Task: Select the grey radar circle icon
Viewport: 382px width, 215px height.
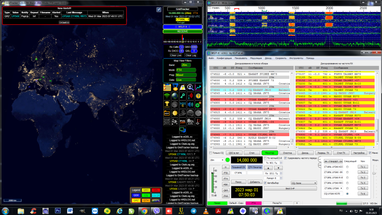Action: coord(198,113)
